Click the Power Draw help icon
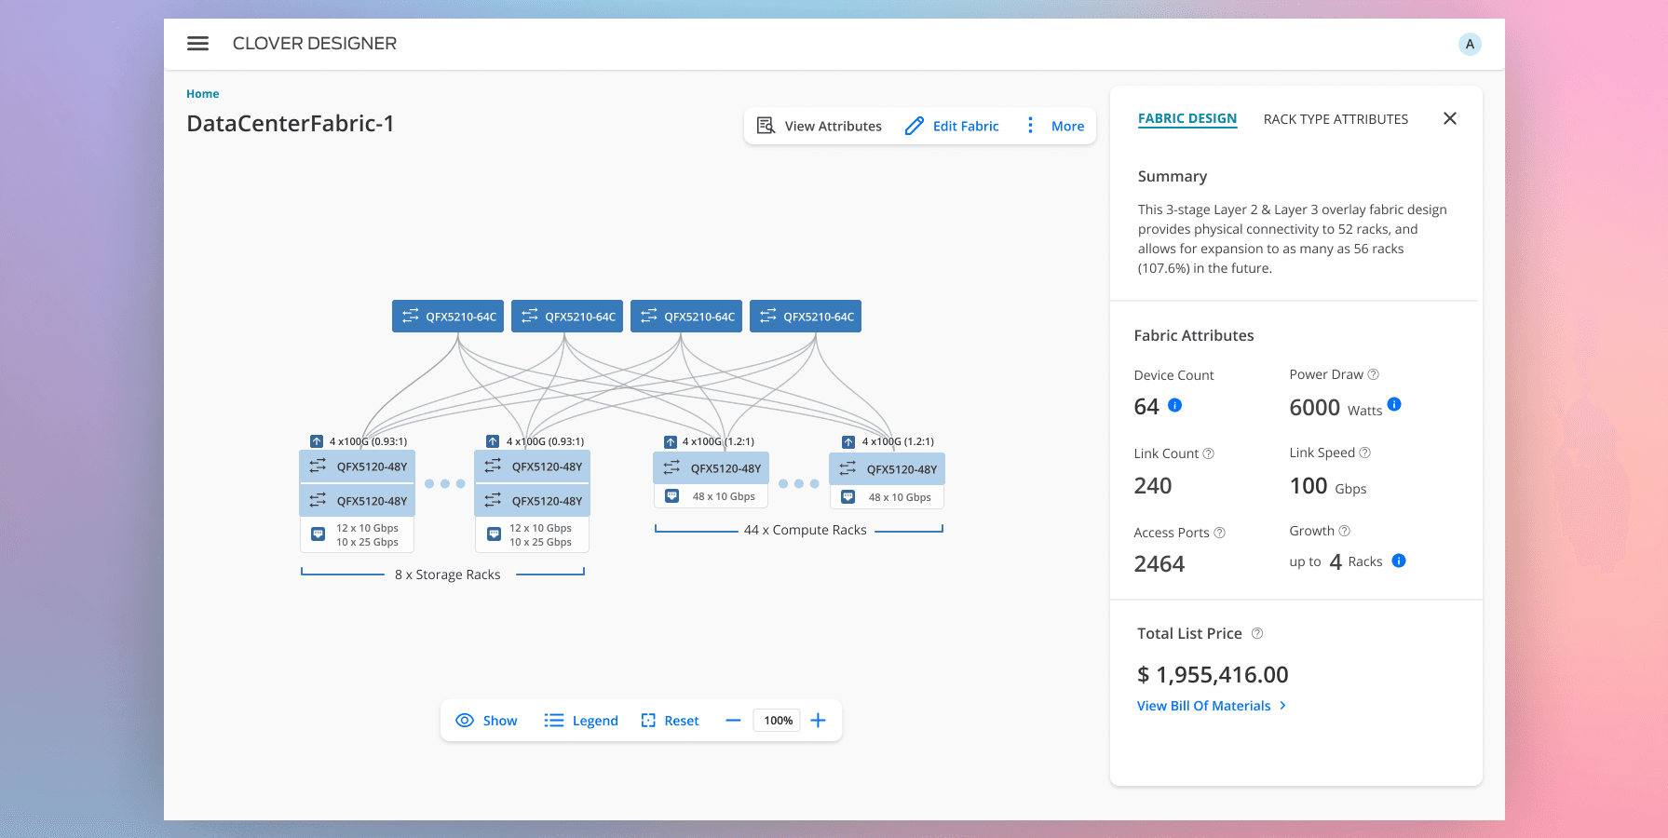Image resolution: width=1668 pixels, height=838 pixels. click(x=1373, y=374)
